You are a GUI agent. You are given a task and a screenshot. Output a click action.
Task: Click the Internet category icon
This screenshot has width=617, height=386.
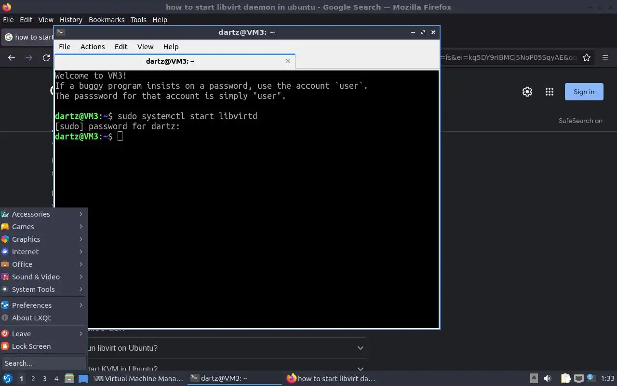click(x=5, y=252)
